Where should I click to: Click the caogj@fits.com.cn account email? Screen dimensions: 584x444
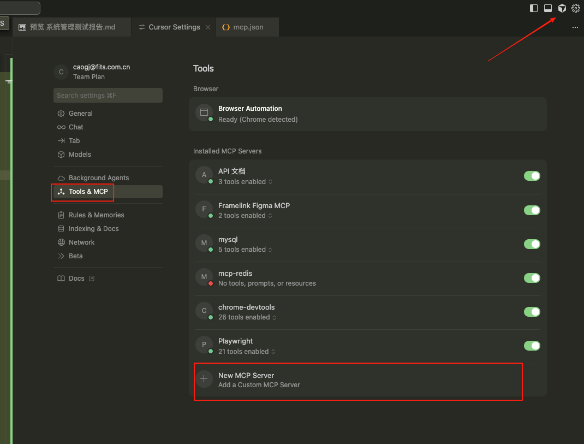coord(102,67)
